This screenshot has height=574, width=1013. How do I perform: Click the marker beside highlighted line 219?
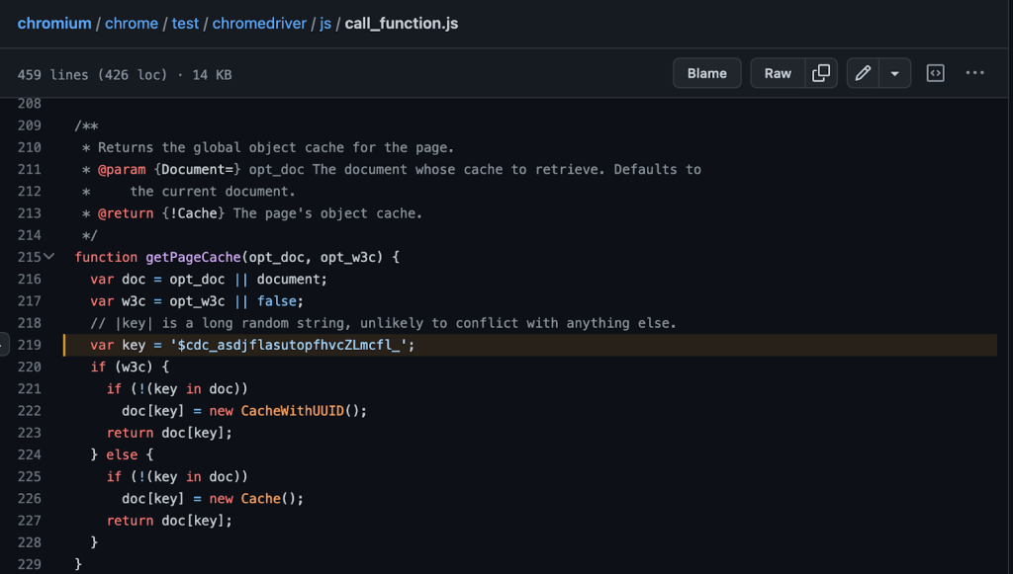pyautogui.click(x=5, y=343)
